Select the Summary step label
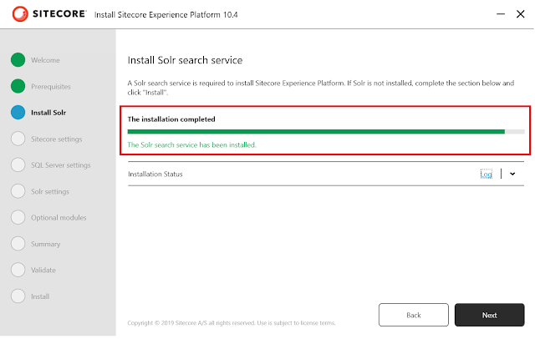Viewport: 535px width, 339px height. pos(46,244)
